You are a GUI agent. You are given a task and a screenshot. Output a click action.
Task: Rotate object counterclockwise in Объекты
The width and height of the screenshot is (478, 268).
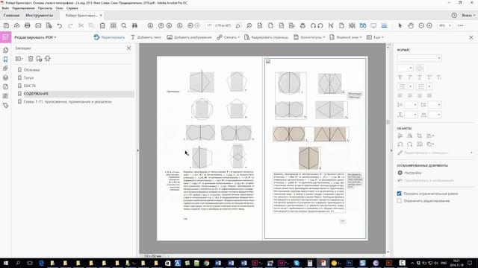400,144
